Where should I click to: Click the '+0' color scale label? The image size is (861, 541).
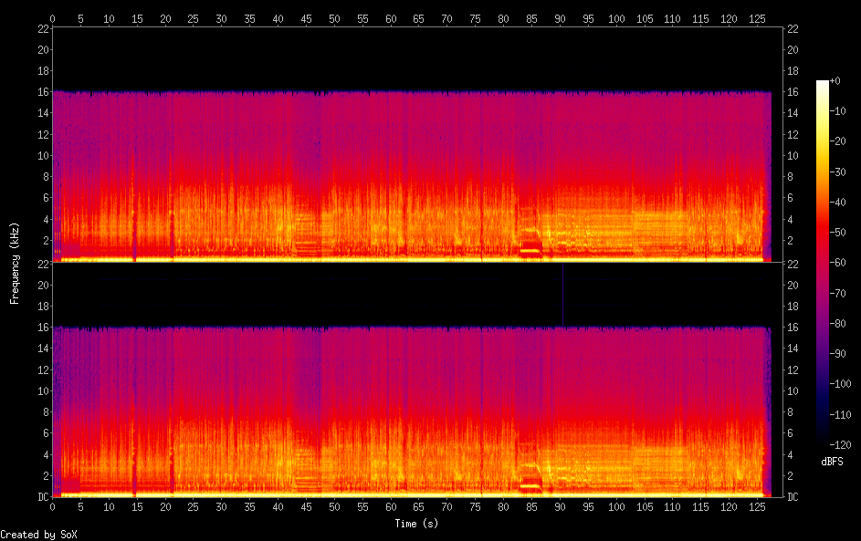[x=835, y=81]
